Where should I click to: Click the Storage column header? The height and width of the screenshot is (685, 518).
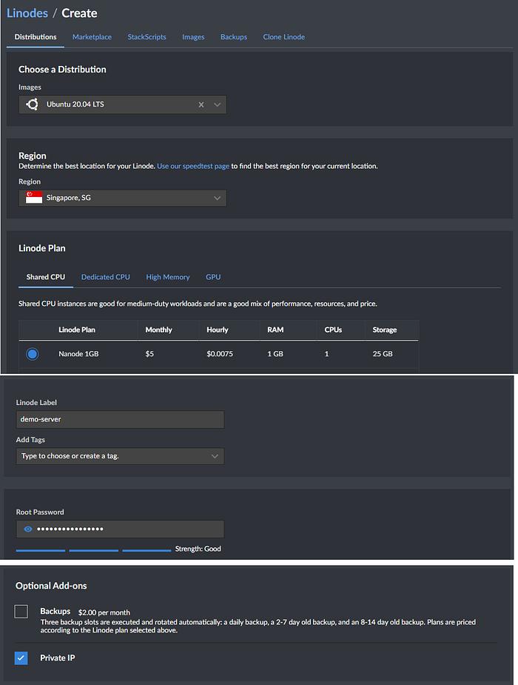click(x=385, y=330)
